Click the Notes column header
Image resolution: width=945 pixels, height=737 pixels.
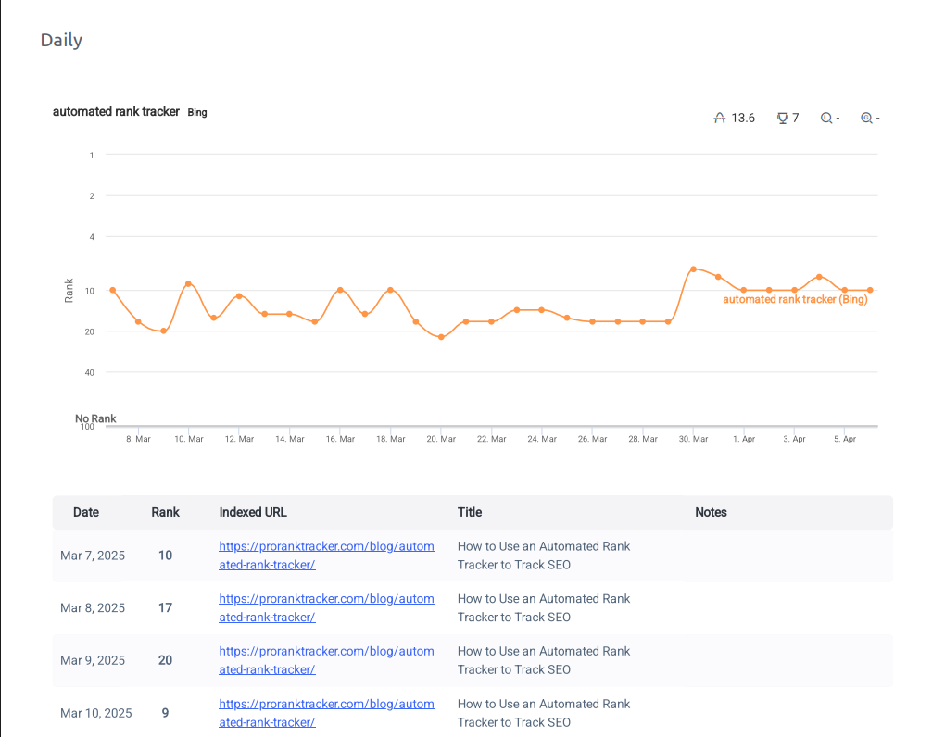(x=712, y=512)
